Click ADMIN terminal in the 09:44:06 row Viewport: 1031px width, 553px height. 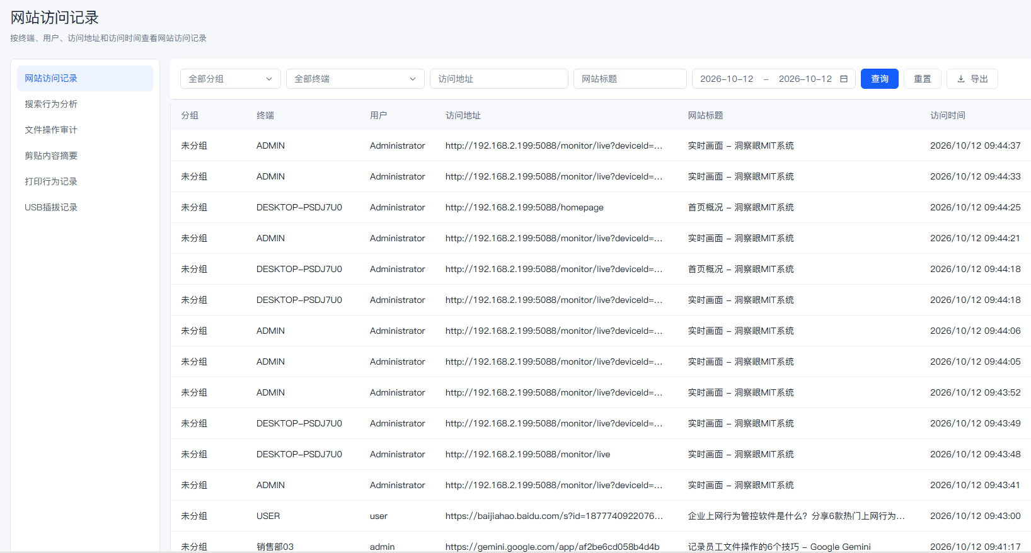click(271, 331)
